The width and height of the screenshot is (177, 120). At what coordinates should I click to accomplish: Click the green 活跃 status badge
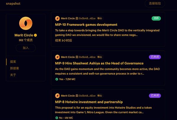(156, 18)
